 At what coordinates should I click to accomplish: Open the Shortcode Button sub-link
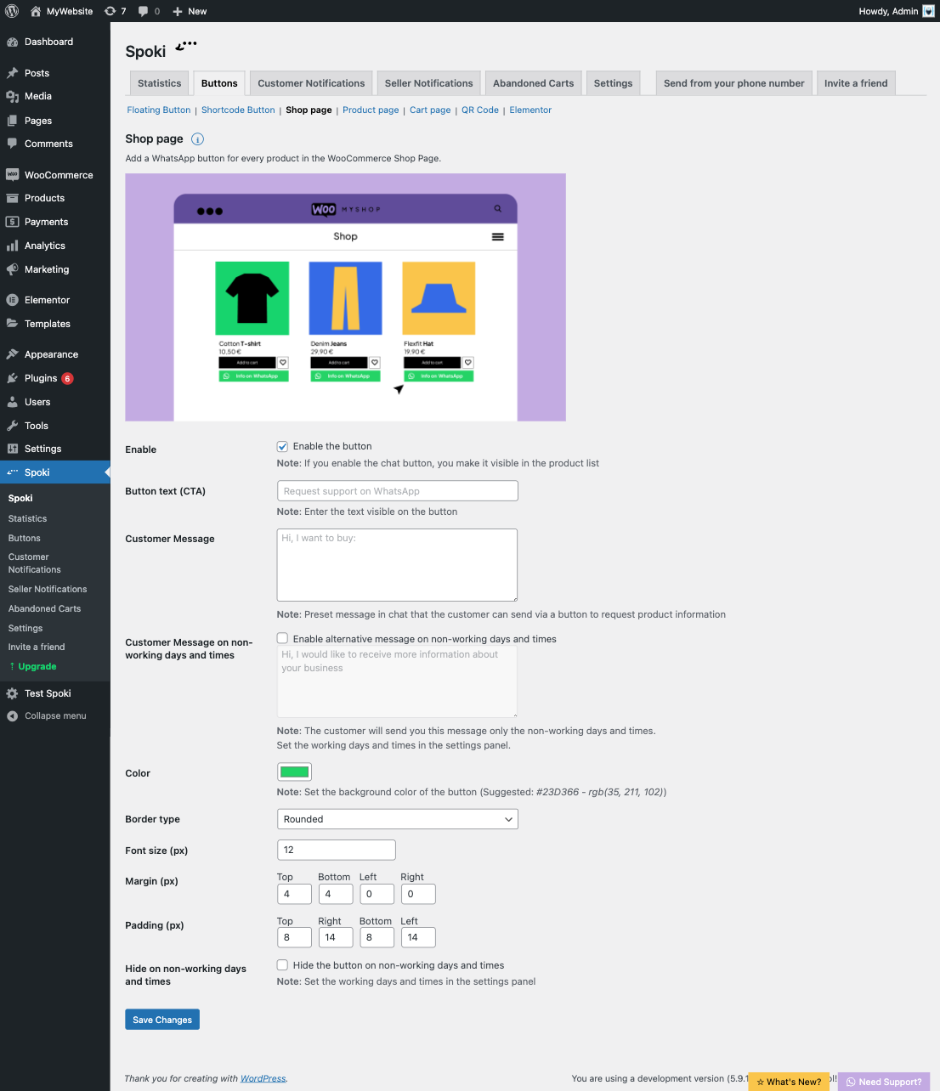pos(238,110)
